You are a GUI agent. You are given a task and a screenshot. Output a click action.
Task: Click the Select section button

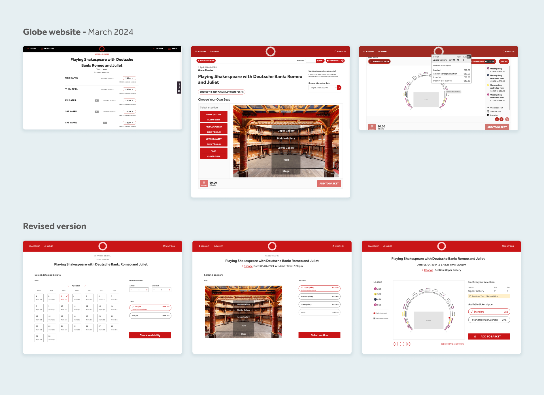click(319, 335)
